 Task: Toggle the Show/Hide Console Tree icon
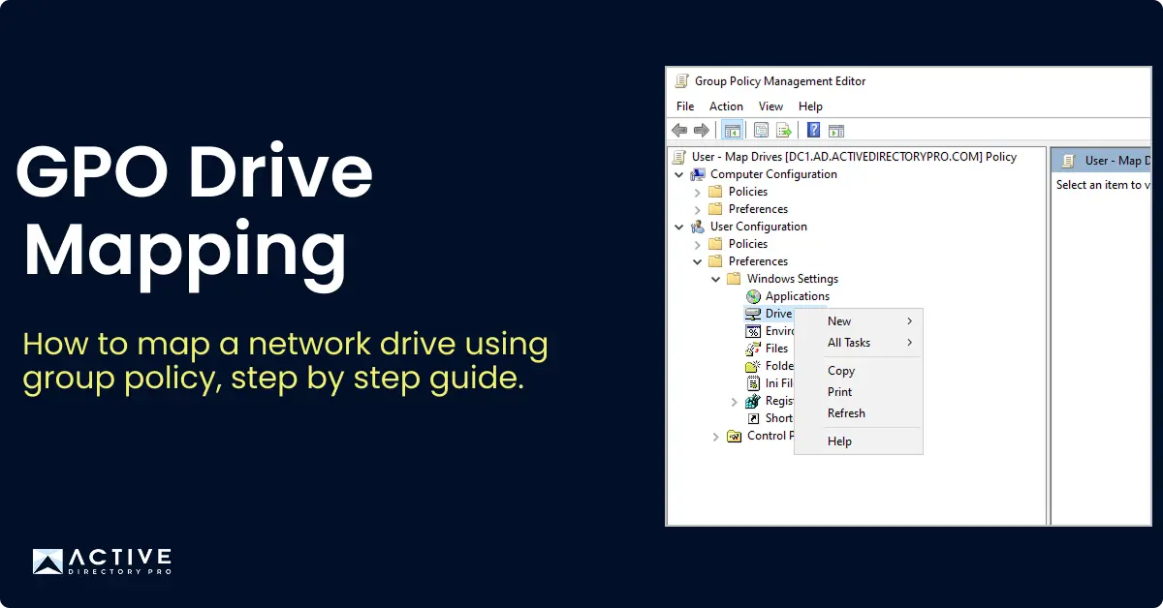tap(733, 130)
